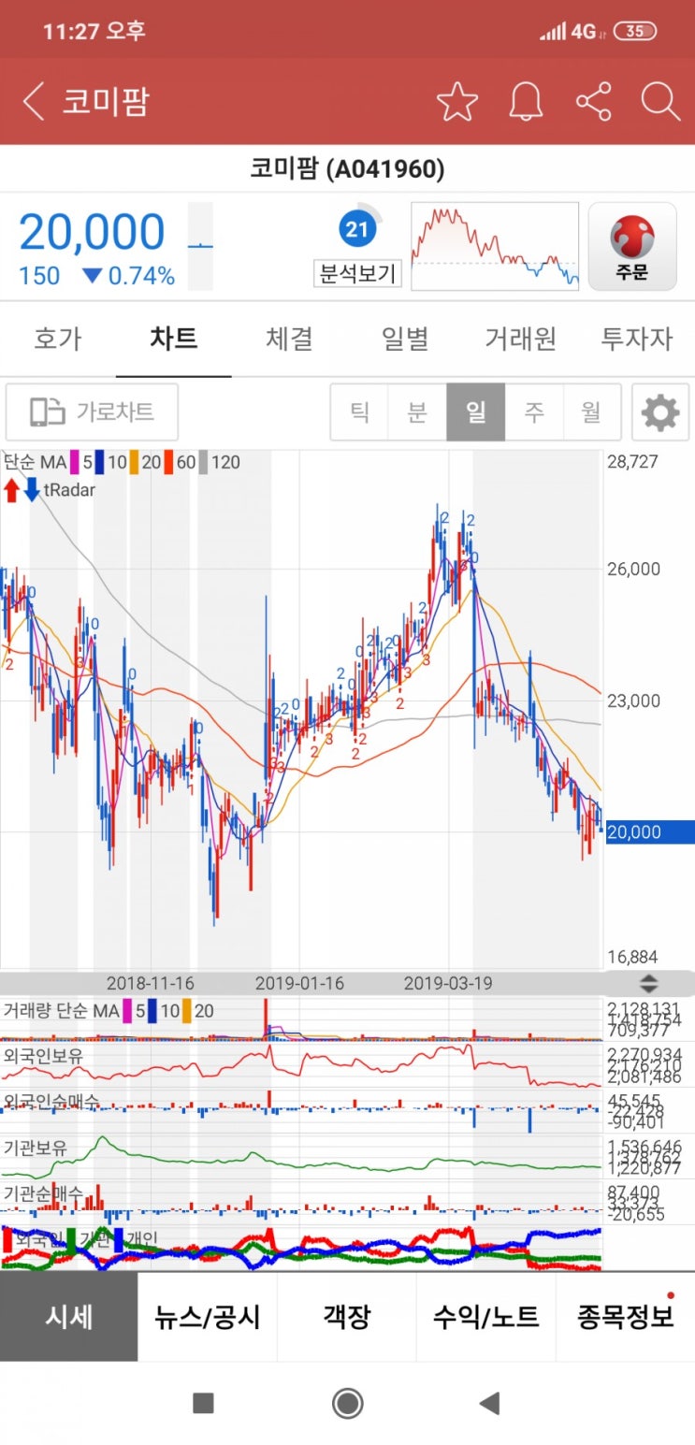Image resolution: width=695 pixels, height=1445 pixels.
Task: Tap the 단순 MA legend label
Action: click(x=35, y=462)
